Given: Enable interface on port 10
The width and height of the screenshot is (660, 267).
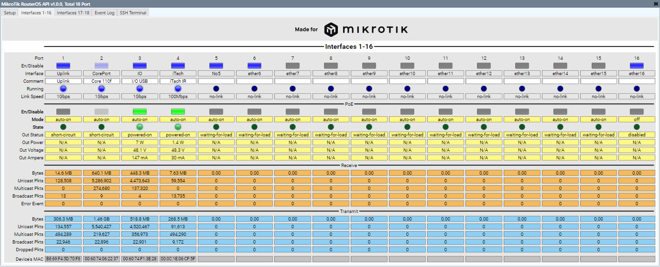Looking at the screenshot, I should pos(407,66).
